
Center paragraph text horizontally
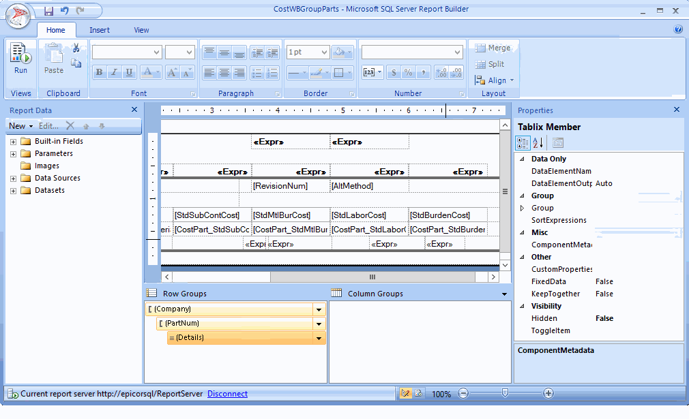click(224, 73)
